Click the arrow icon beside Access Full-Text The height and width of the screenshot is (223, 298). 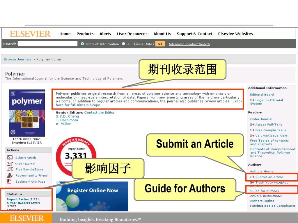click(x=252, y=125)
